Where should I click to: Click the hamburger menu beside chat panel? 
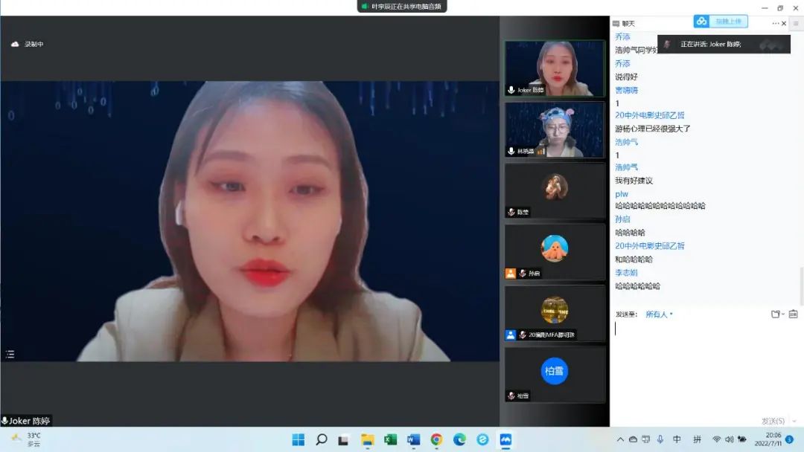[x=796, y=24]
